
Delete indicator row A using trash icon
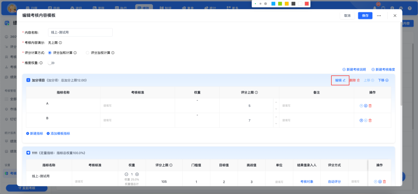370,106
